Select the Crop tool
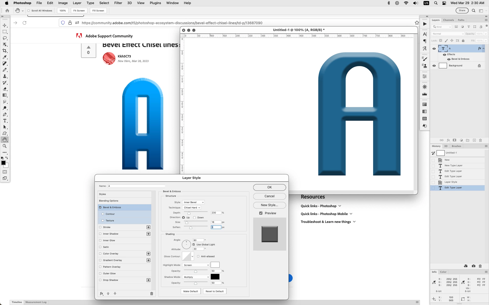Image resolution: width=489 pixels, height=305 pixels. [5, 51]
